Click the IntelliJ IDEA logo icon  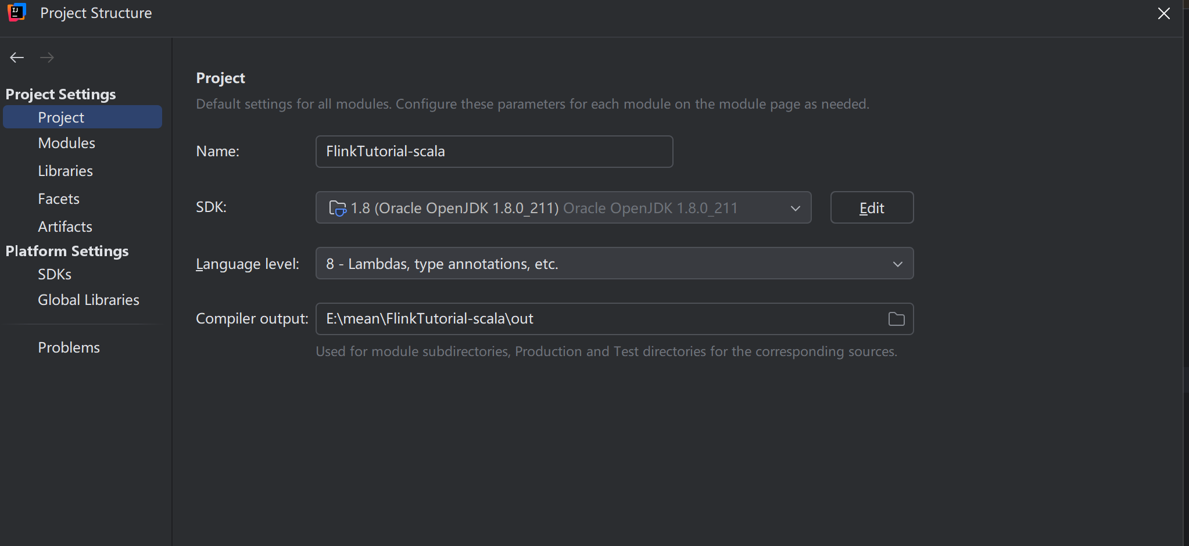pos(17,12)
